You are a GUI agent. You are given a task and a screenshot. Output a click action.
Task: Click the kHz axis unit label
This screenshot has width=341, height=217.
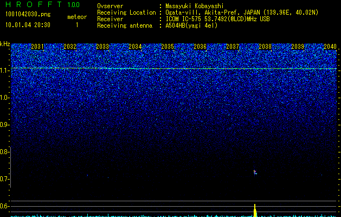5,44
